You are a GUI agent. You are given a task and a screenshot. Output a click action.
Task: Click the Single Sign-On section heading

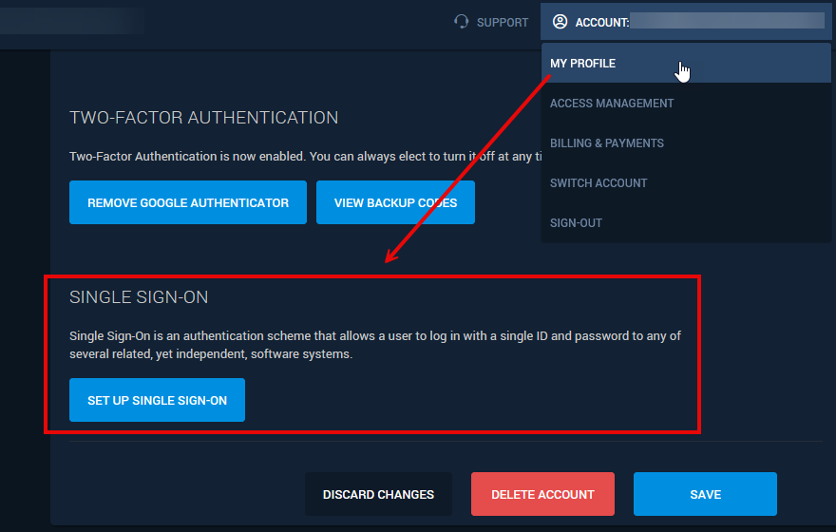139,297
